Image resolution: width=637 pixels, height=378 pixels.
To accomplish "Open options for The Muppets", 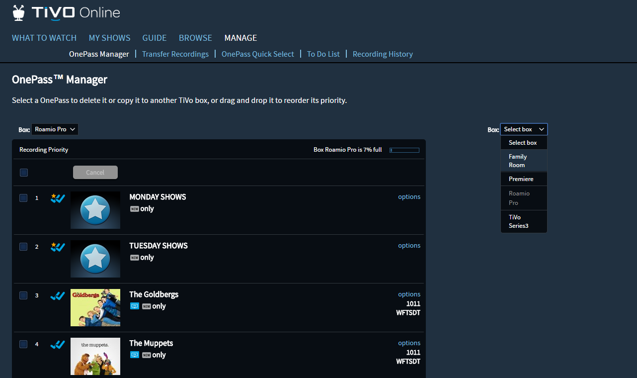I will [x=409, y=343].
